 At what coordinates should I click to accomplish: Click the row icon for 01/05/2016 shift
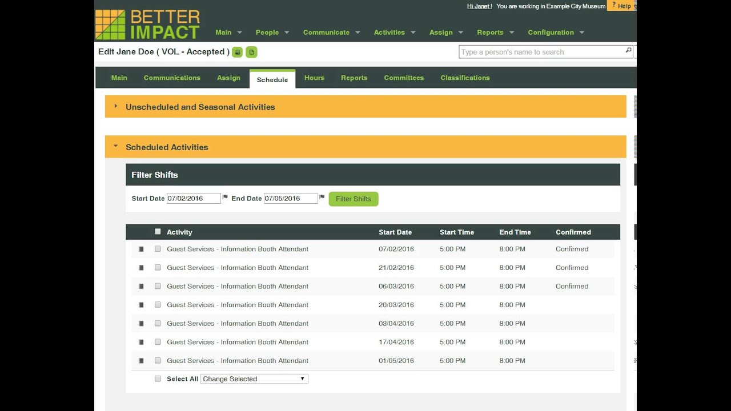click(x=141, y=361)
